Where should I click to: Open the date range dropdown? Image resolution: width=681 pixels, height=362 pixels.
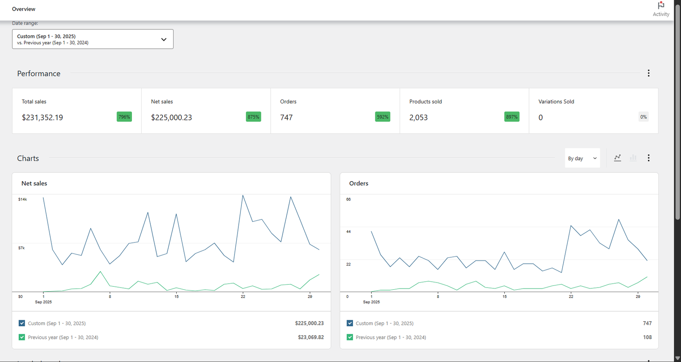tap(92, 39)
